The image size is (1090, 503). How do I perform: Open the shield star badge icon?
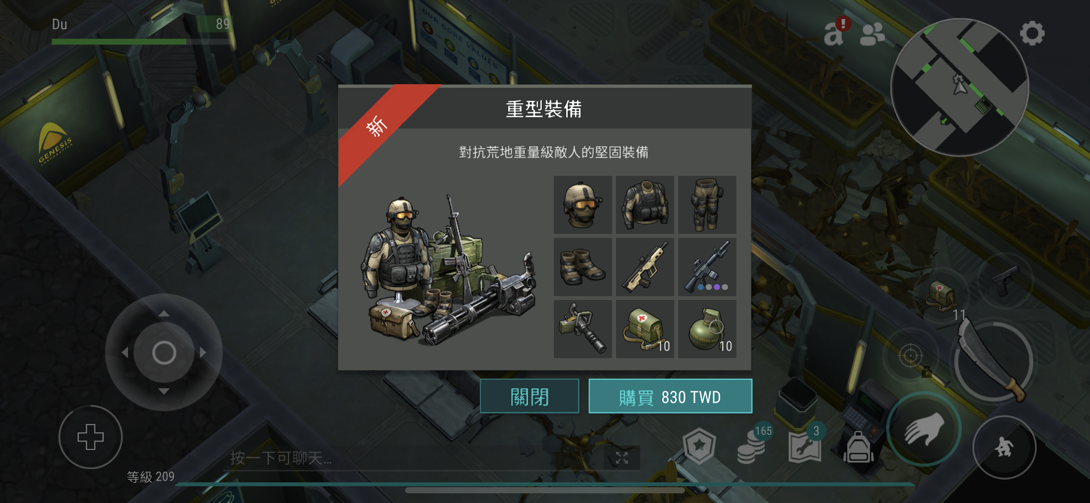pyautogui.click(x=699, y=446)
